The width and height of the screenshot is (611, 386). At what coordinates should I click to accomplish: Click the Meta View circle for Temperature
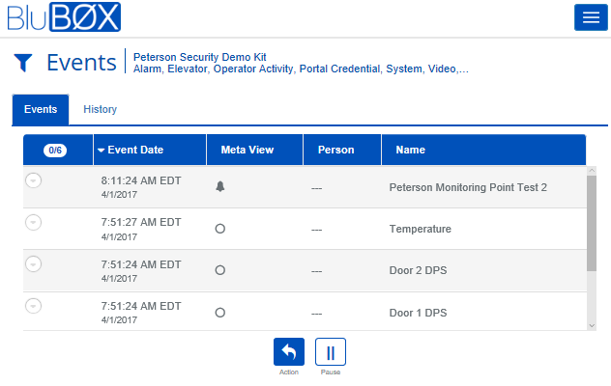pyautogui.click(x=219, y=229)
